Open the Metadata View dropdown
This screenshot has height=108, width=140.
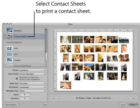pos(32,91)
